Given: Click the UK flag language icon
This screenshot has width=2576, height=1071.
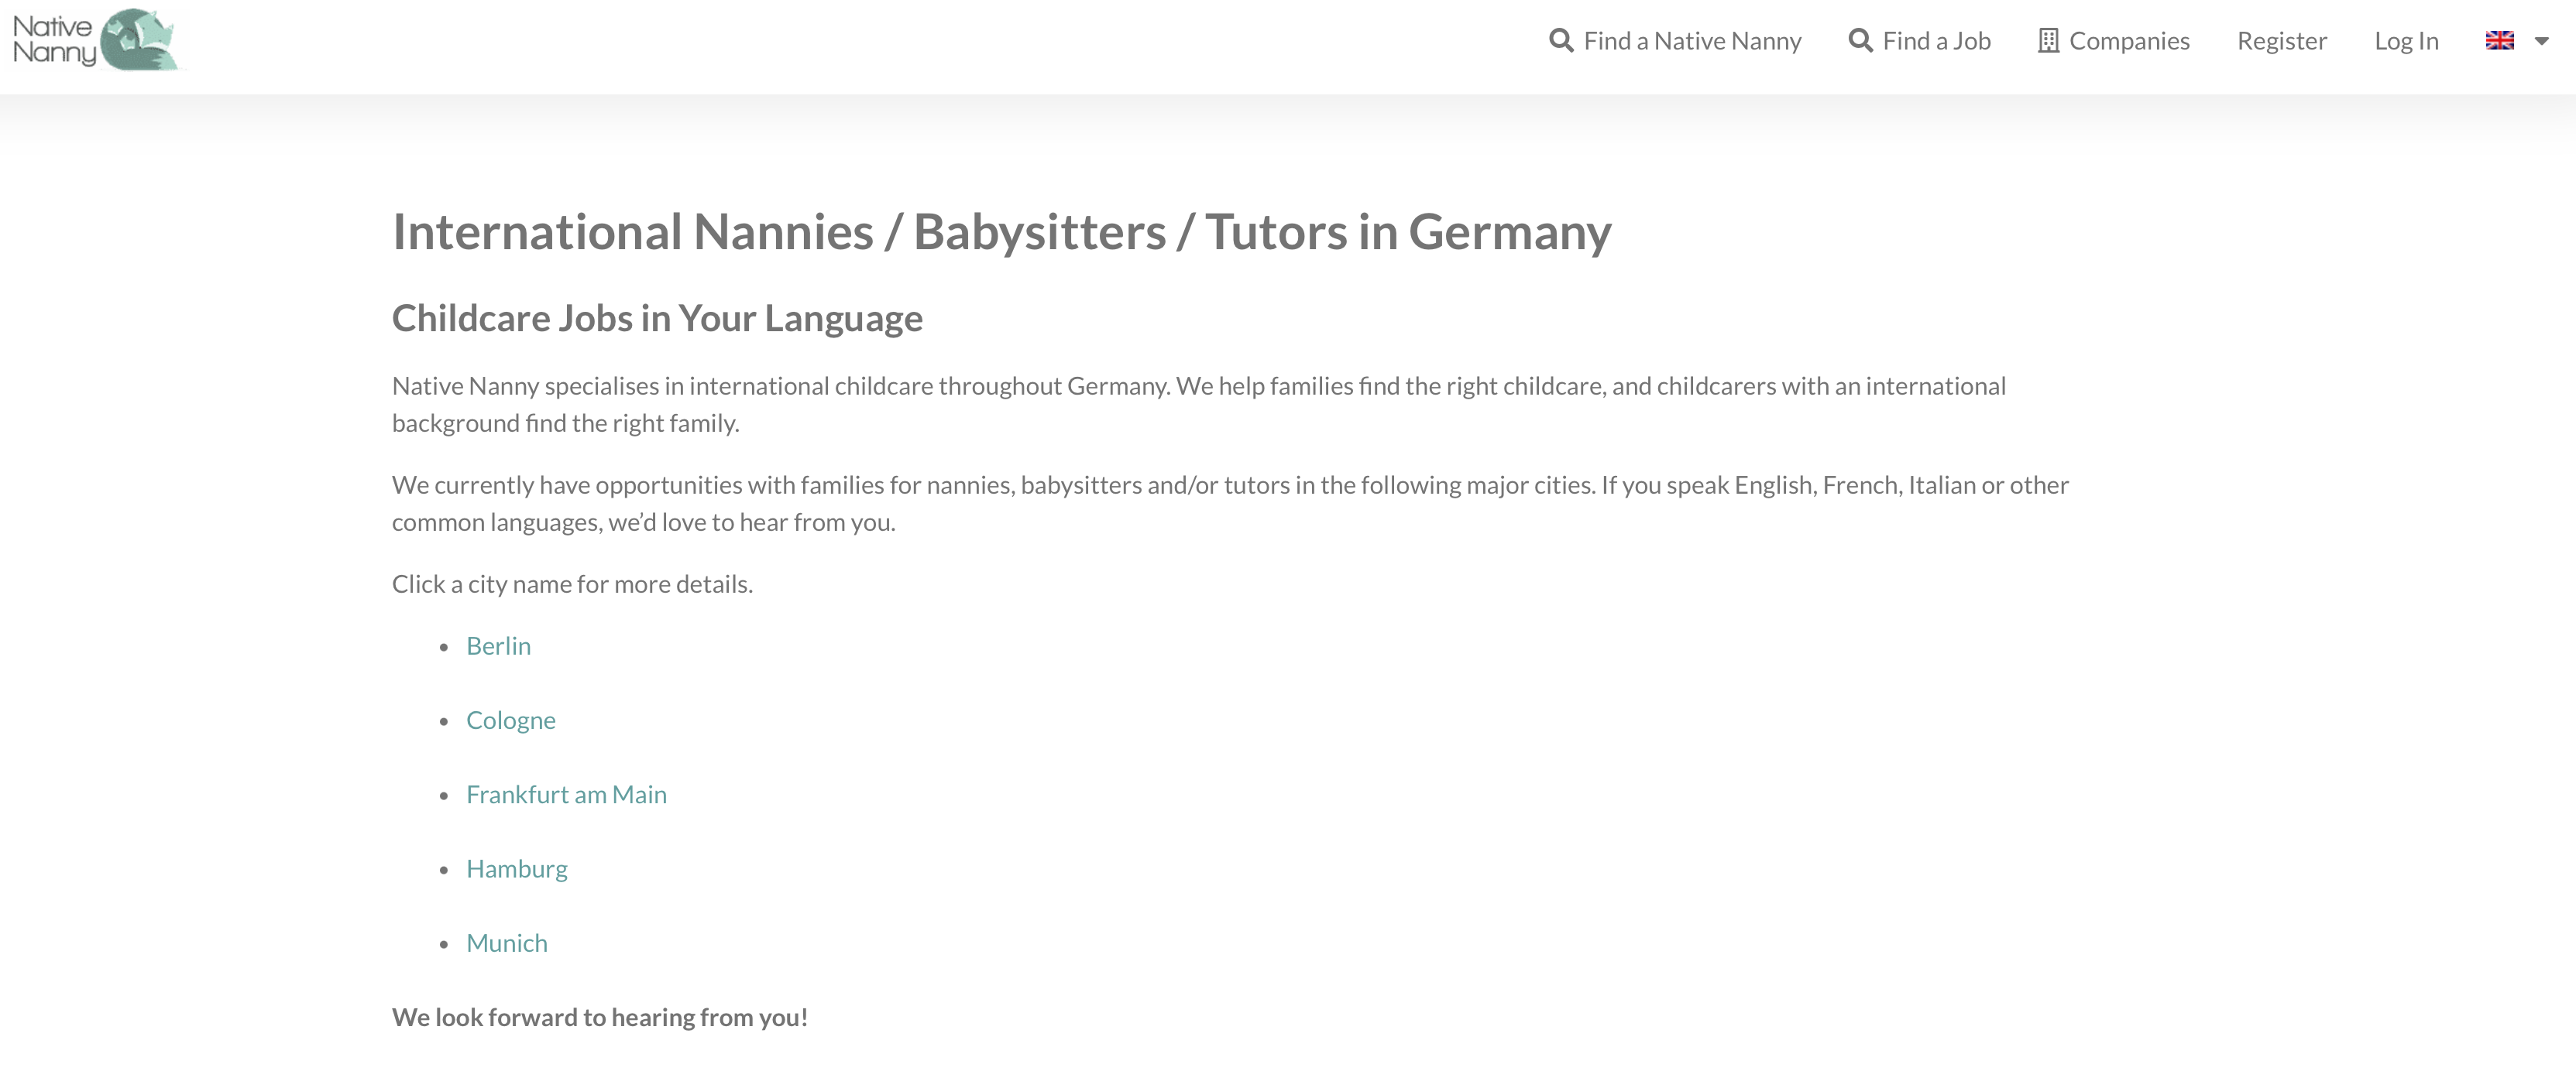Looking at the screenshot, I should coord(2499,41).
